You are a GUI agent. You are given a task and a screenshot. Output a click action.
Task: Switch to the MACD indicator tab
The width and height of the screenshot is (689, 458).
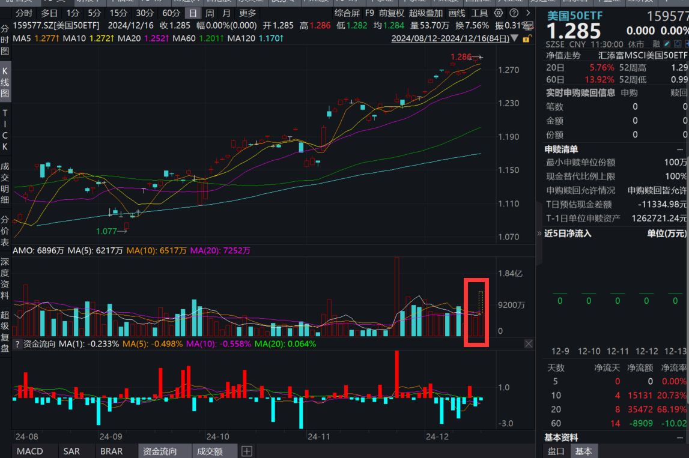[x=30, y=451]
